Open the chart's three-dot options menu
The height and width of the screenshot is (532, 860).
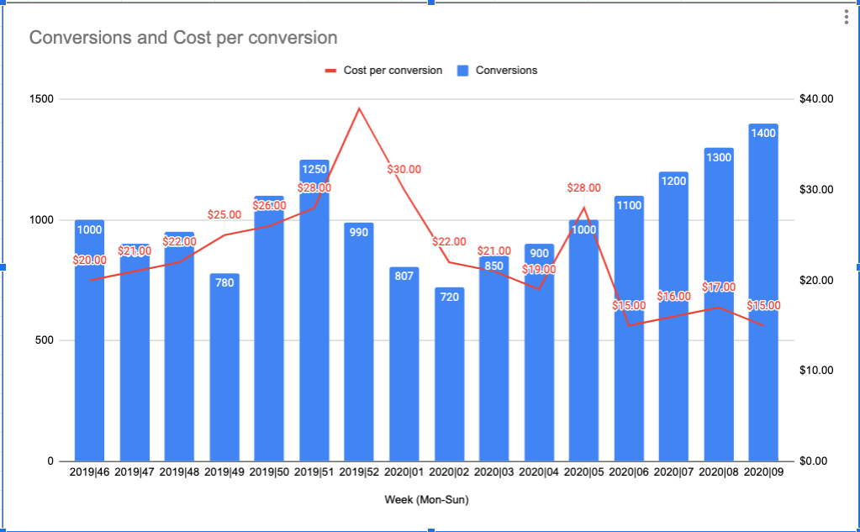click(845, 15)
